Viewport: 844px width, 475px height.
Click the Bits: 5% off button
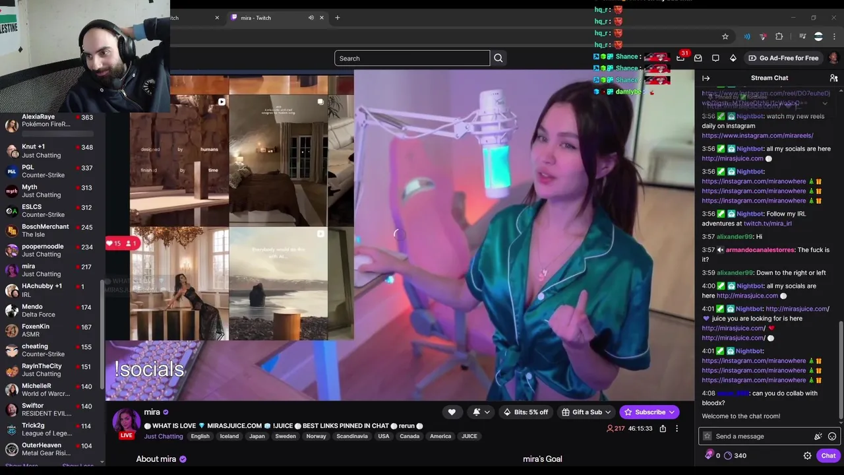[x=526, y=412]
